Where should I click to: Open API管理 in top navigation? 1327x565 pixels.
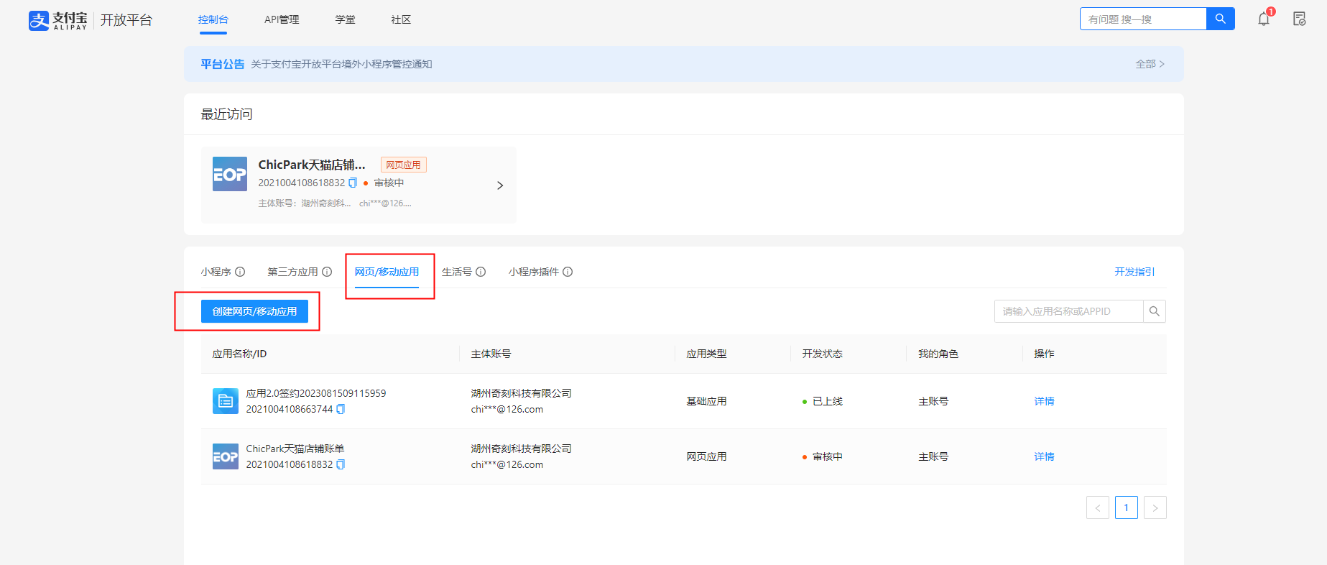click(x=282, y=19)
